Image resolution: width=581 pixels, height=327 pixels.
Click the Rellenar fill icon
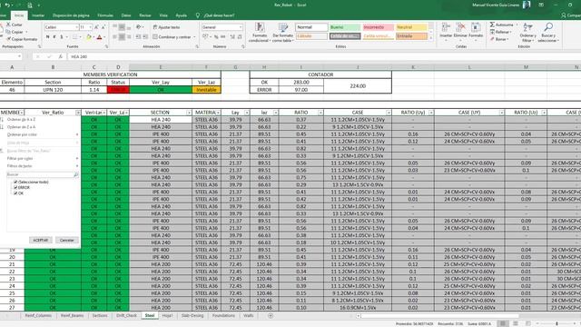click(492, 32)
